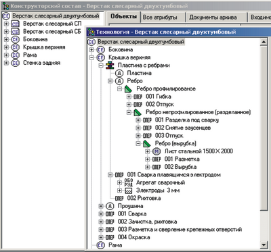Expand 003 Разметка и сверление node
271x252 pixels.
pos(101,230)
